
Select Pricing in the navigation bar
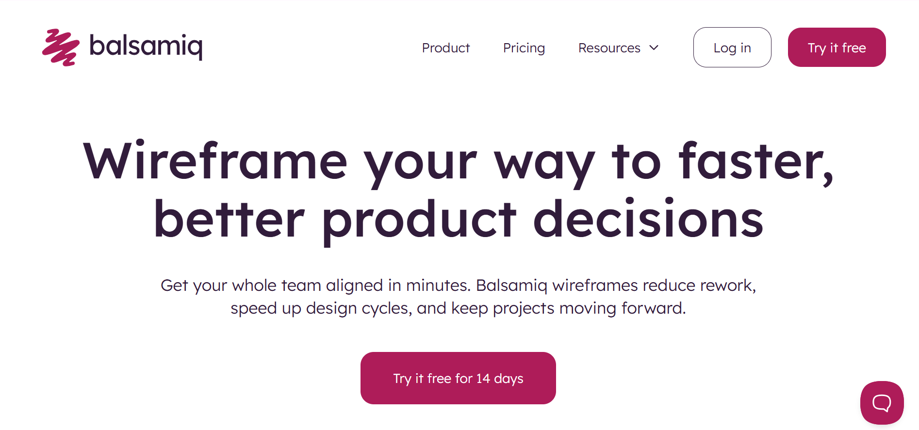(524, 48)
